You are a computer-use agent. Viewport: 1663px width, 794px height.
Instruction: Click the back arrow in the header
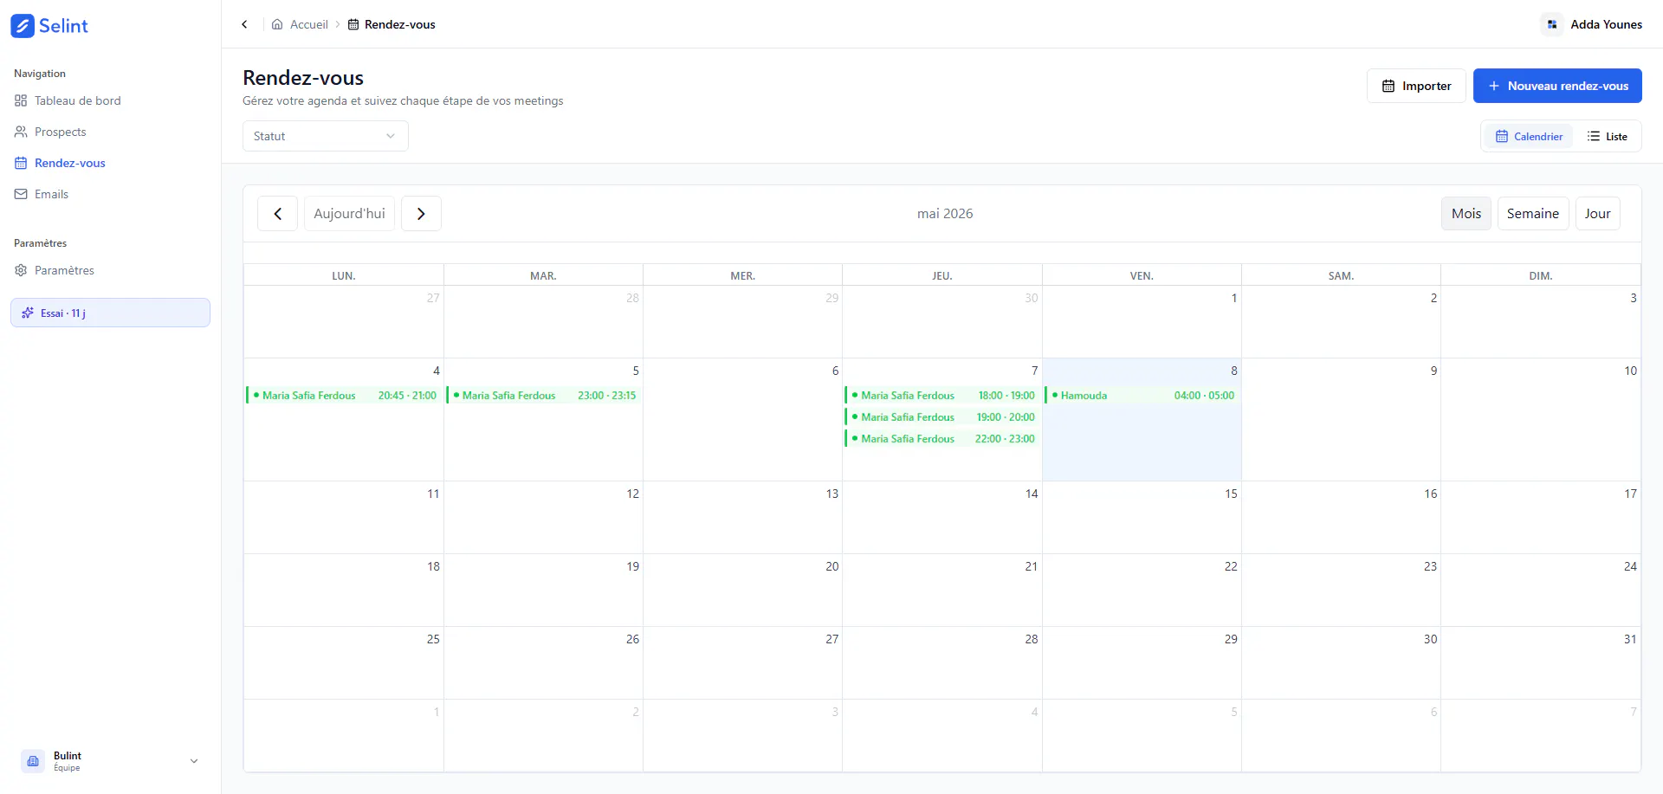pyautogui.click(x=244, y=24)
